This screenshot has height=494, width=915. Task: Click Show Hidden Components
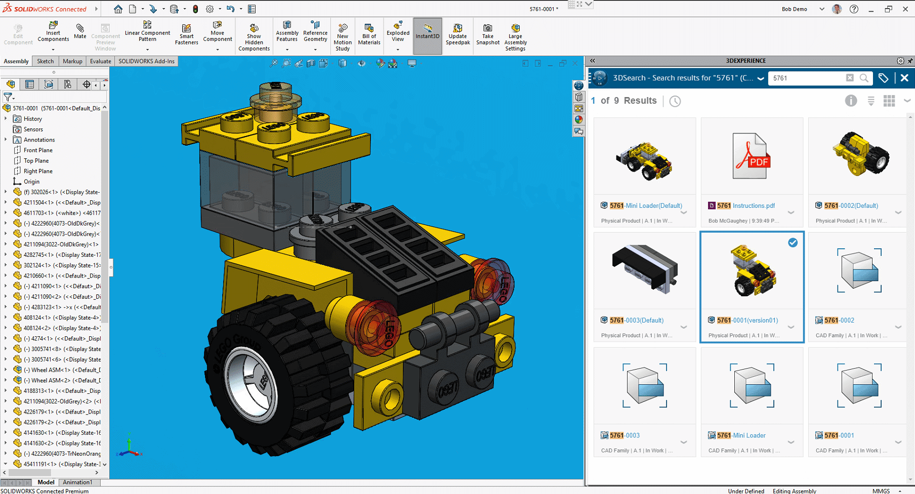tap(254, 37)
